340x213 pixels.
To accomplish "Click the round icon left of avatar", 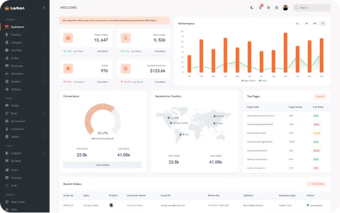I will pos(276,7).
